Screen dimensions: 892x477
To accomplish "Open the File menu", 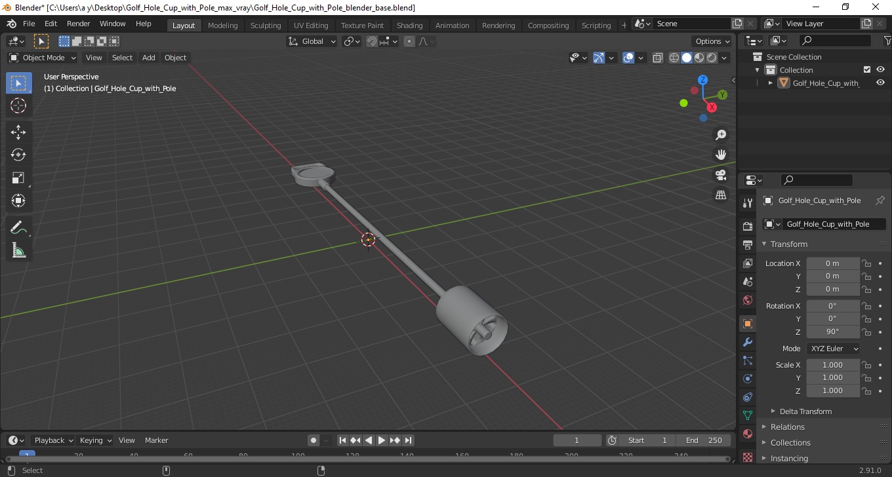I will click(29, 24).
